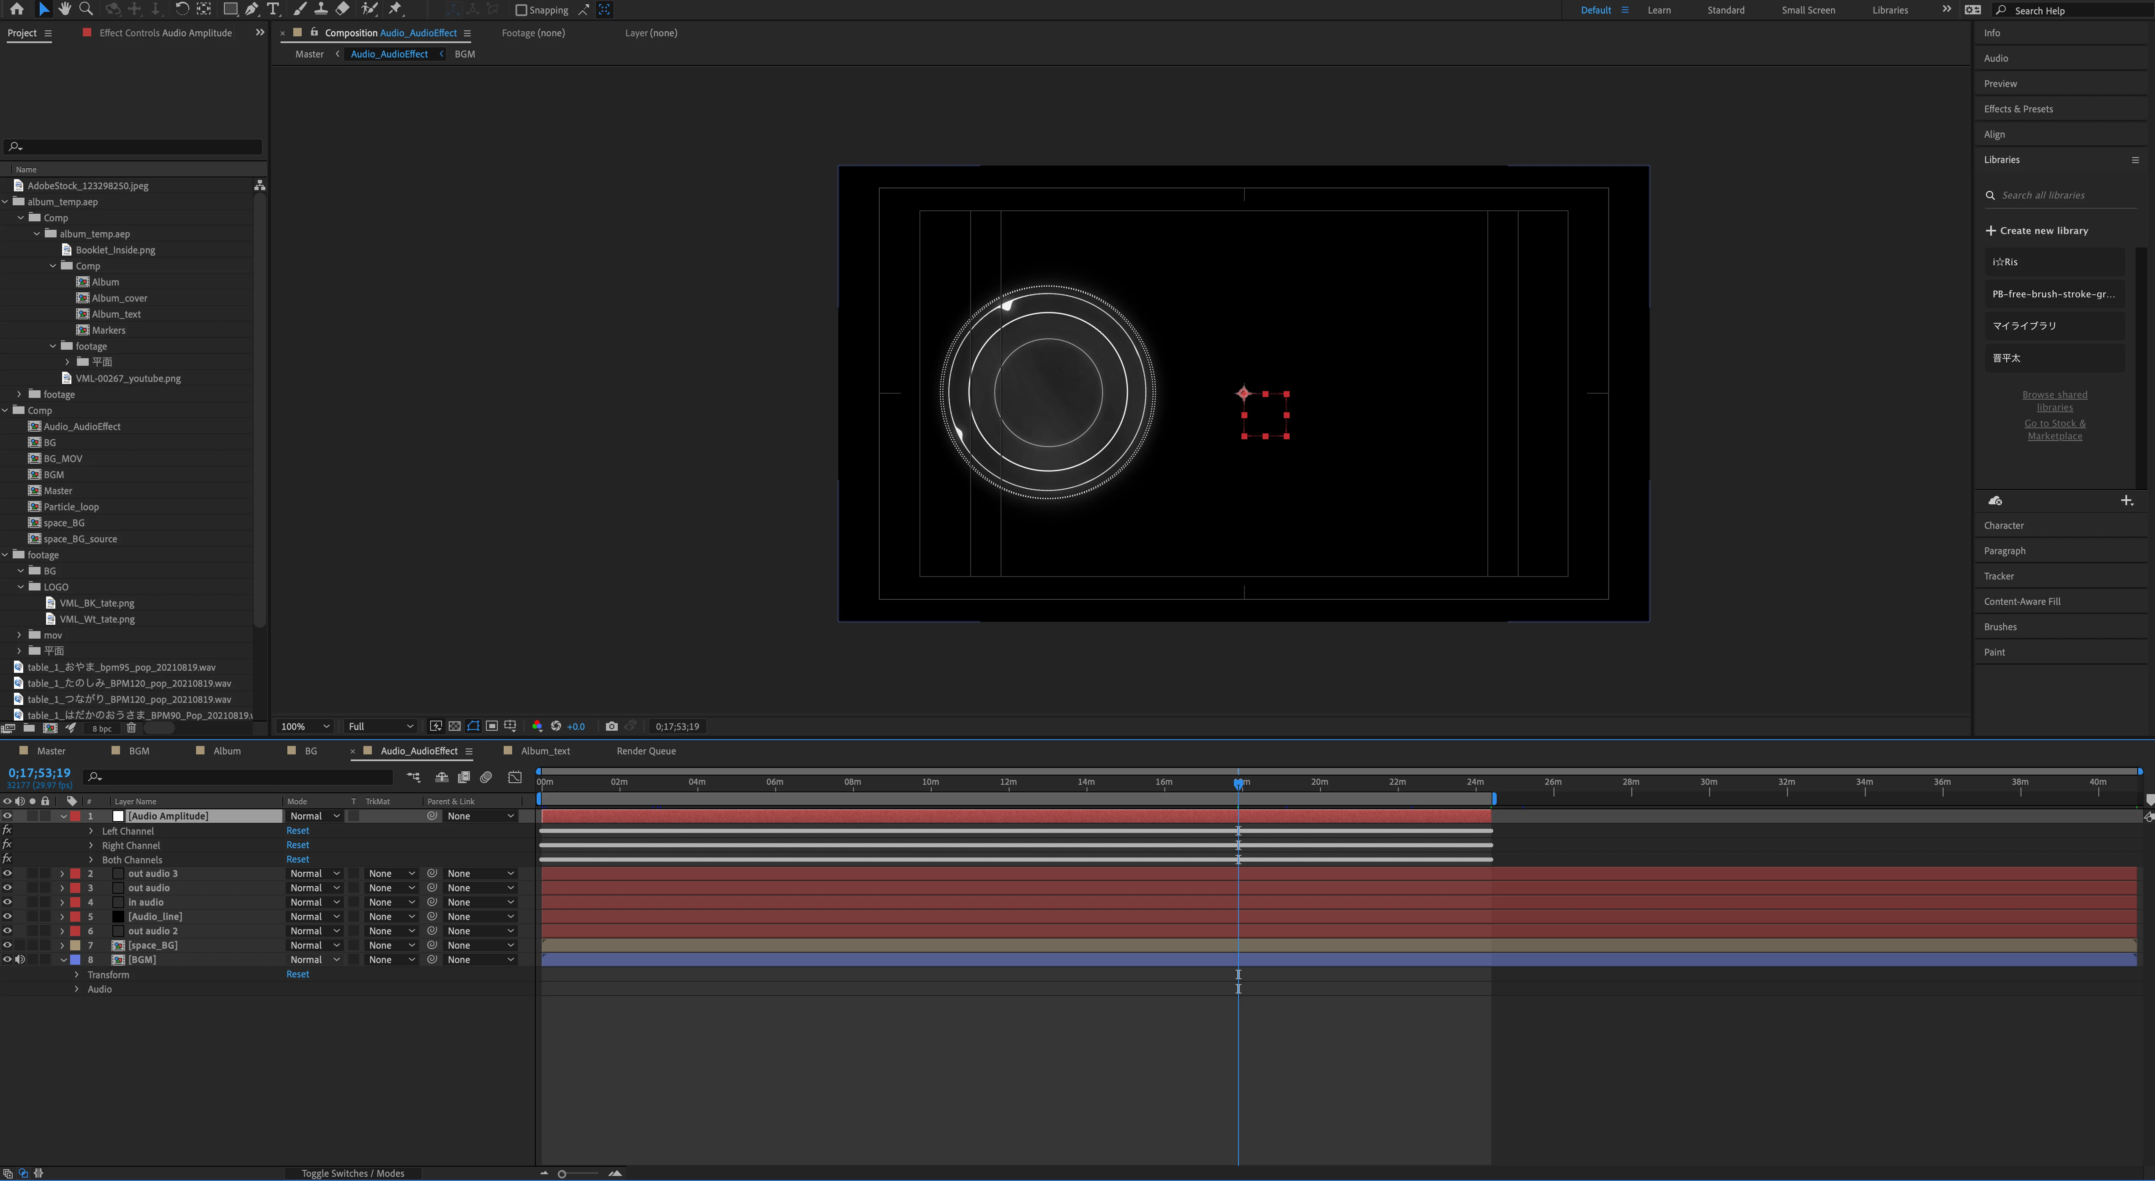The width and height of the screenshot is (2155, 1181).
Task: Select the Roto Brush tool
Action: click(x=369, y=9)
